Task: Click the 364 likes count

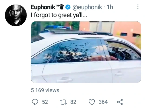Action: coord(103,102)
